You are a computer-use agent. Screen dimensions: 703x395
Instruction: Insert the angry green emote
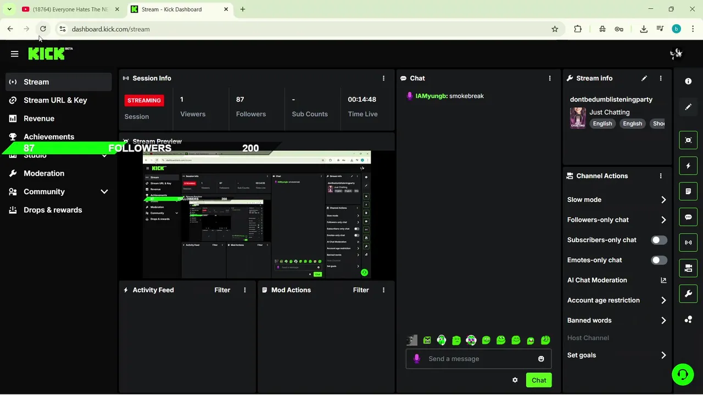pos(427,341)
